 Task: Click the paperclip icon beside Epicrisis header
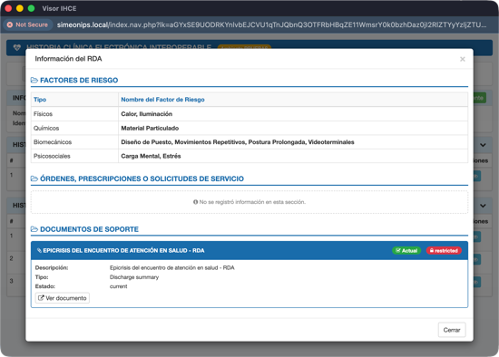(x=39, y=250)
